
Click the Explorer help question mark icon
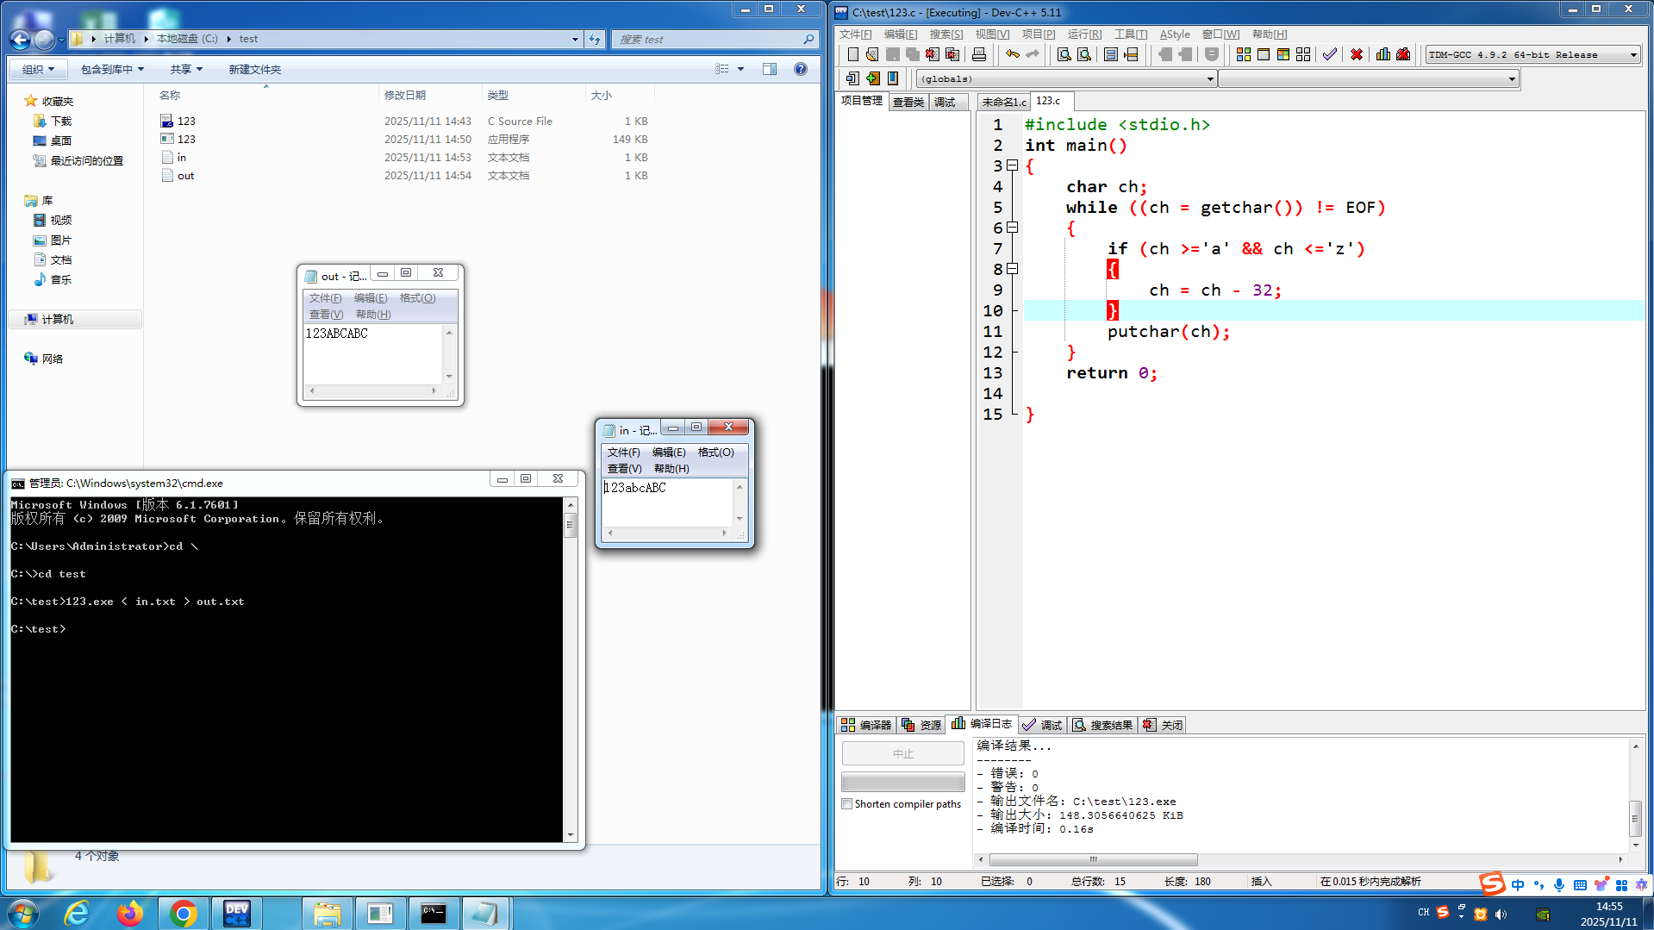click(801, 69)
